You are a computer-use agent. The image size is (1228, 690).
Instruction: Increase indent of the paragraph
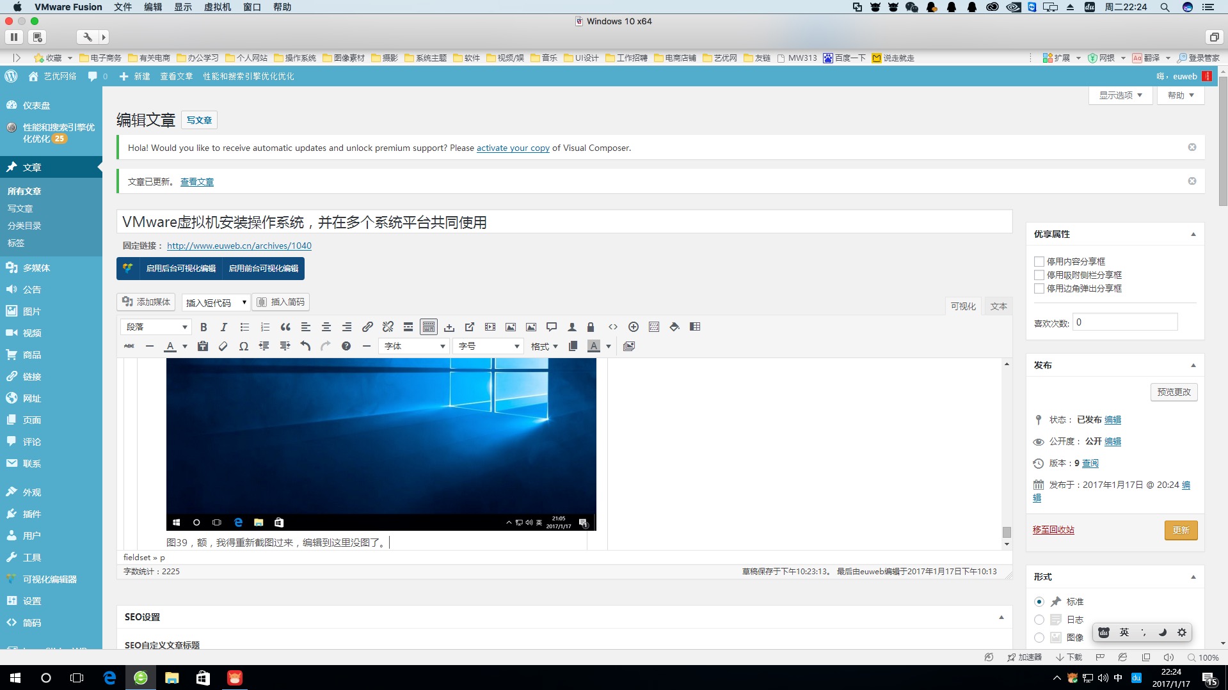[285, 346]
